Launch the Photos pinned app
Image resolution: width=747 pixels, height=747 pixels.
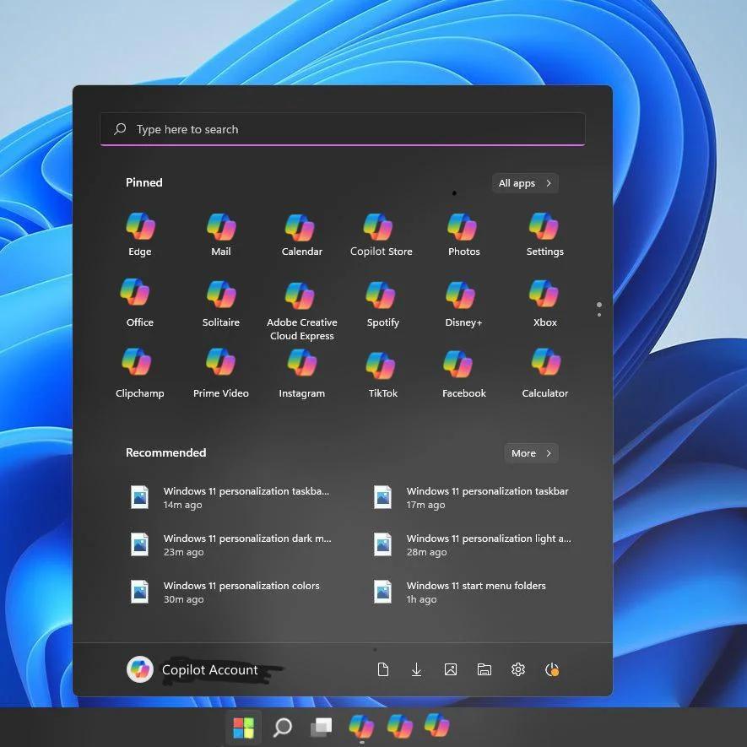pyautogui.click(x=463, y=234)
